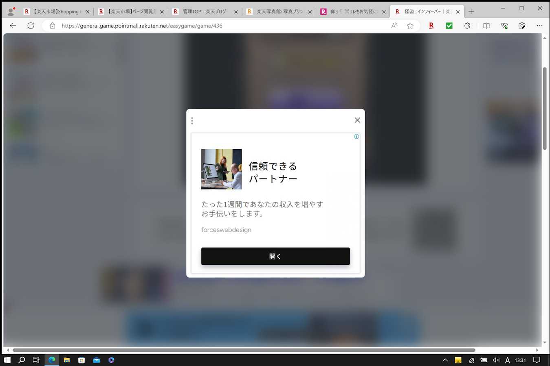Viewport: 550px width, 366px height.
Task: Click the URL address bar field
Action: (x=220, y=26)
